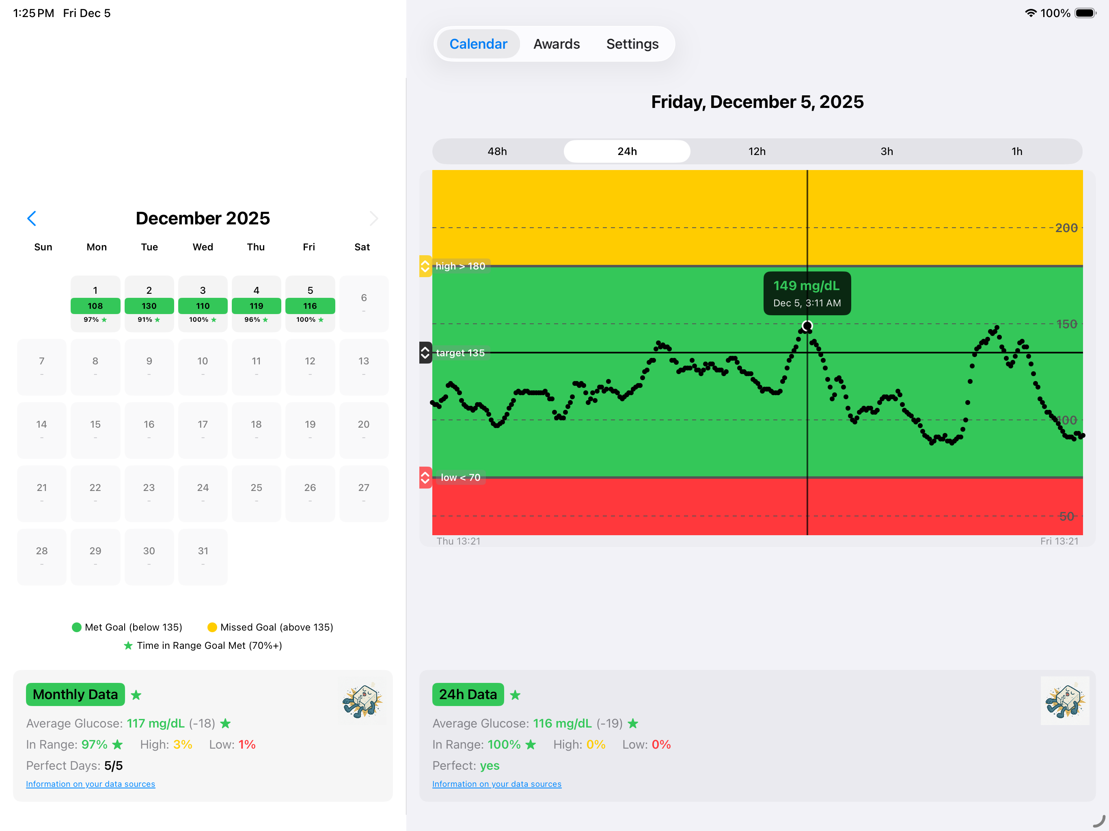Click the target 135 threshold handle
This screenshot has height=831, width=1109.
click(x=425, y=353)
